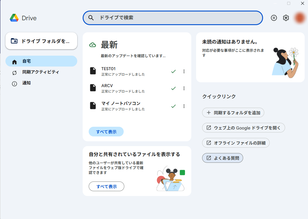Click すべて表示 in the 最新 card

[106, 132]
